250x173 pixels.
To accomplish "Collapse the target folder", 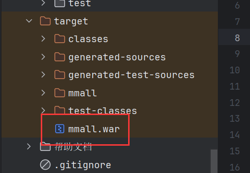I will coord(29,21).
